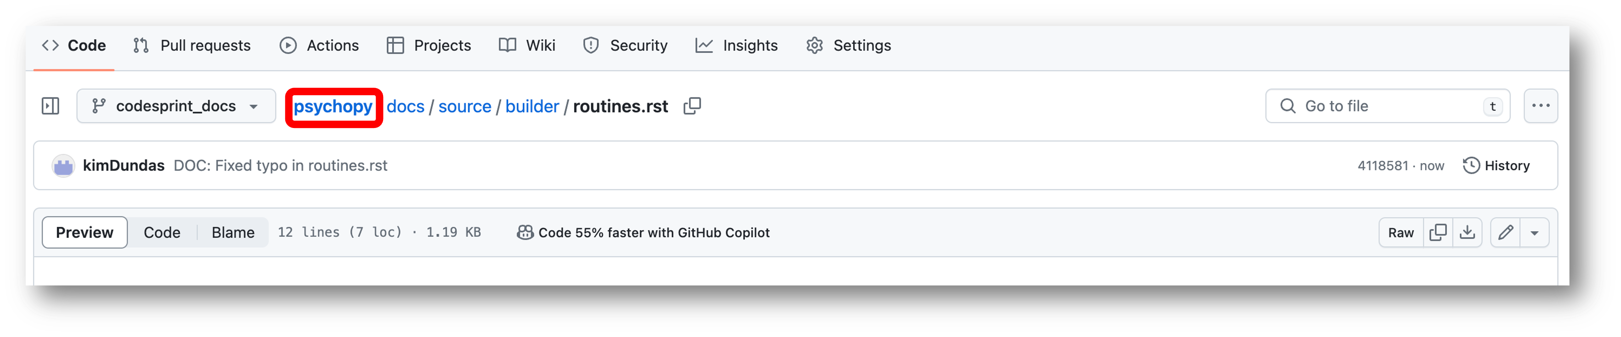Screen dimensions: 1621x337
Task: Open the Actions tab
Action: click(319, 46)
